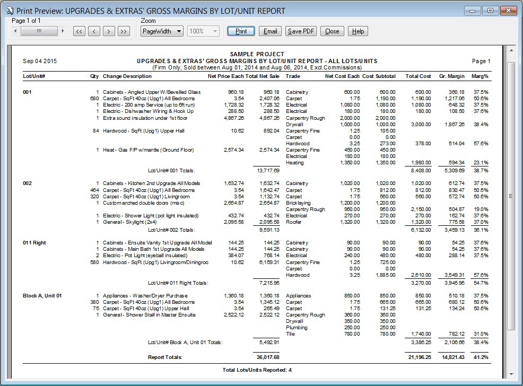Go to first page button
523x386 pixels.
pyautogui.click(x=79, y=31)
